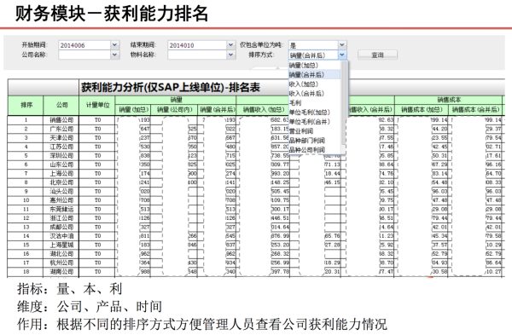
Task: Click the dropdown list scrollbar
Action: pos(344,103)
